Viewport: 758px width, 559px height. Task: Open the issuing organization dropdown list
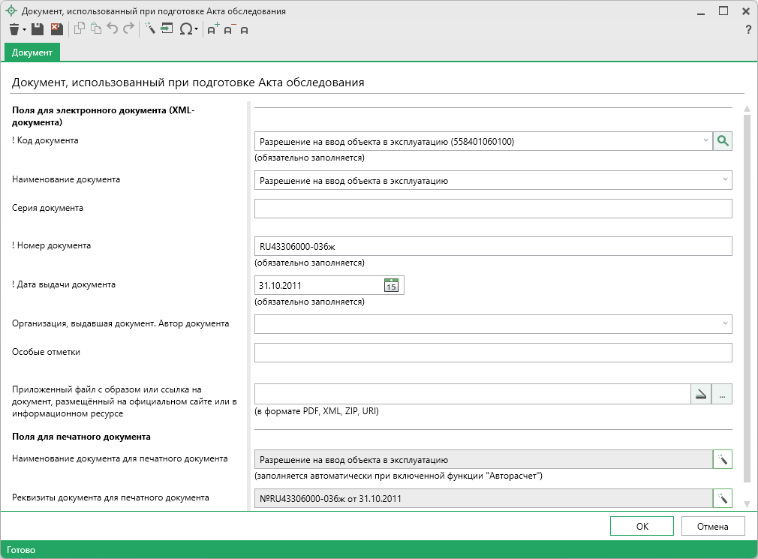[x=725, y=323]
